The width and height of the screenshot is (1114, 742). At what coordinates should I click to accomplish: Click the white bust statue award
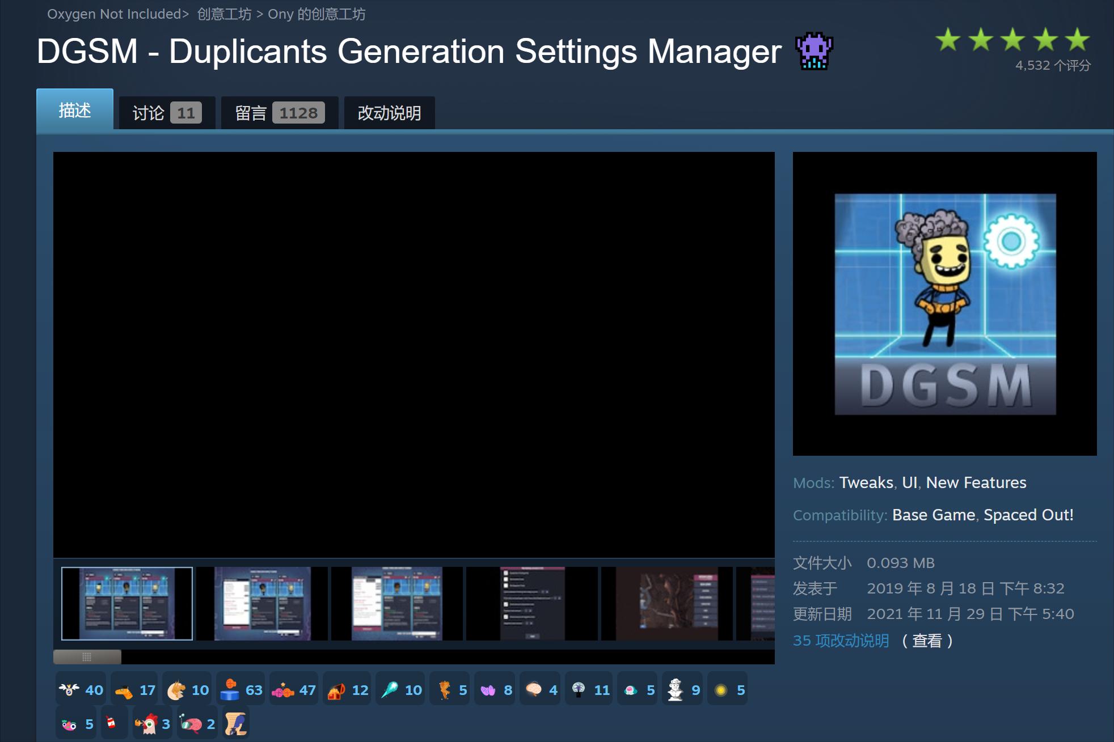pyautogui.click(x=676, y=690)
